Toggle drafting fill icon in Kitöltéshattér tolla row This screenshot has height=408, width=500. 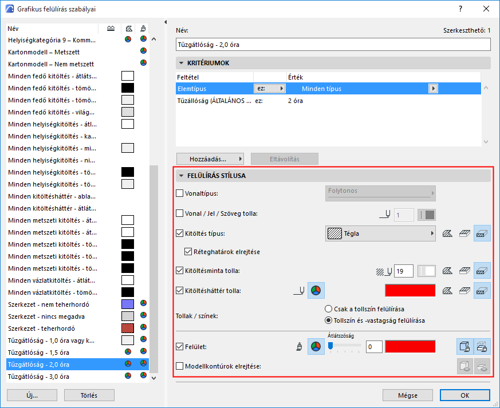(447, 291)
